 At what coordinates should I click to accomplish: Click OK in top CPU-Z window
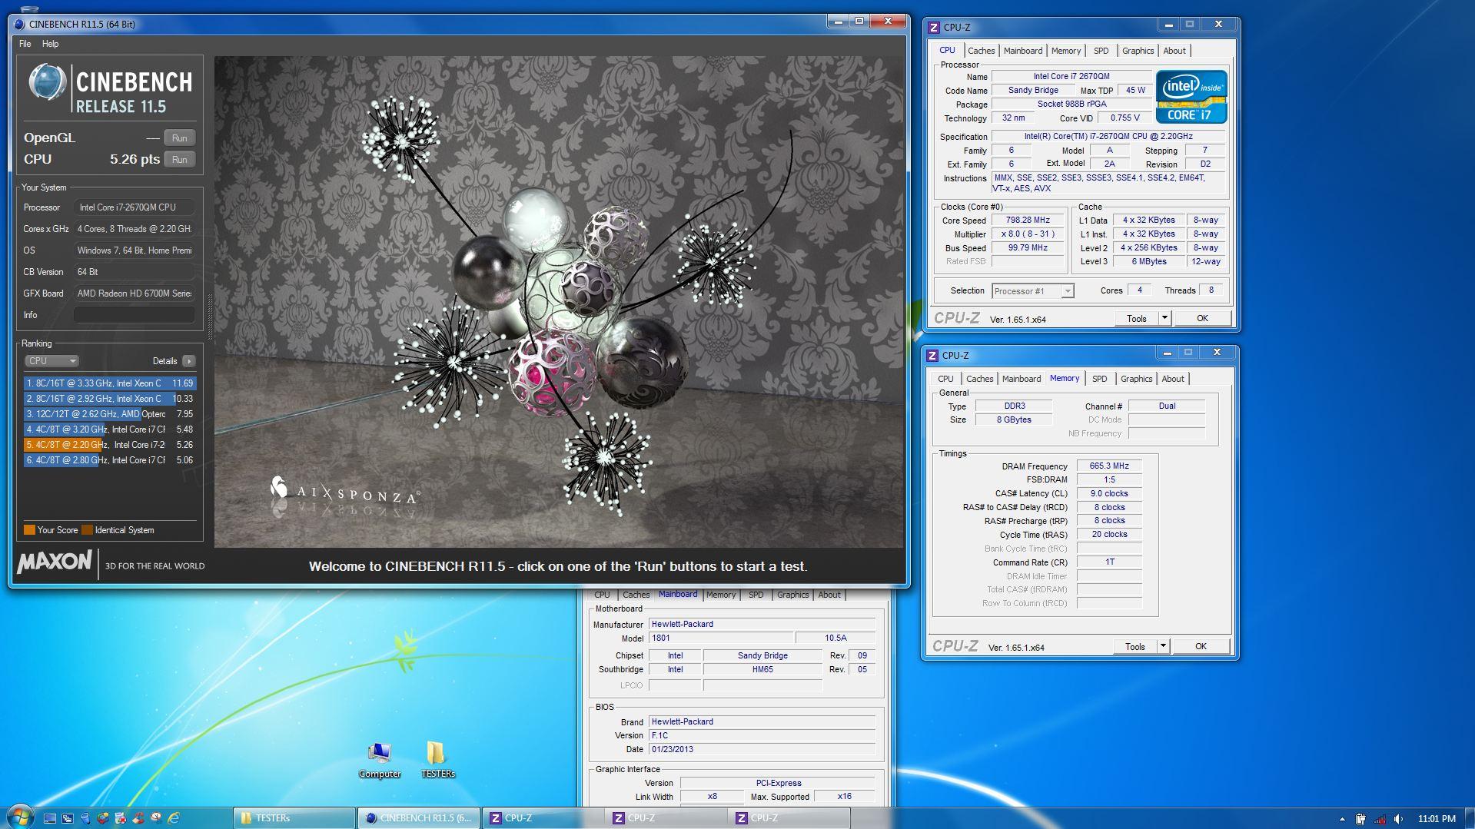(x=1202, y=319)
